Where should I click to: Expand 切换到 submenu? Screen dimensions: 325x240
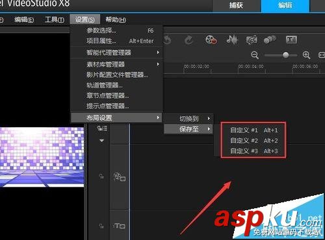click(x=188, y=119)
